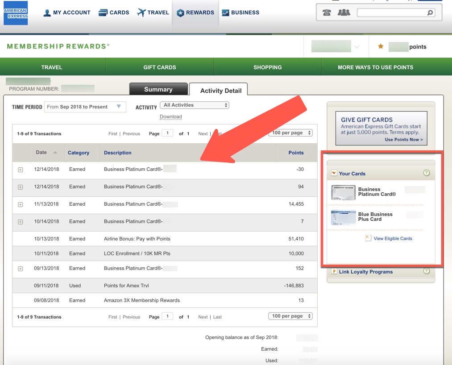Sort by the Description column header
The width and height of the screenshot is (452, 365).
(x=118, y=153)
